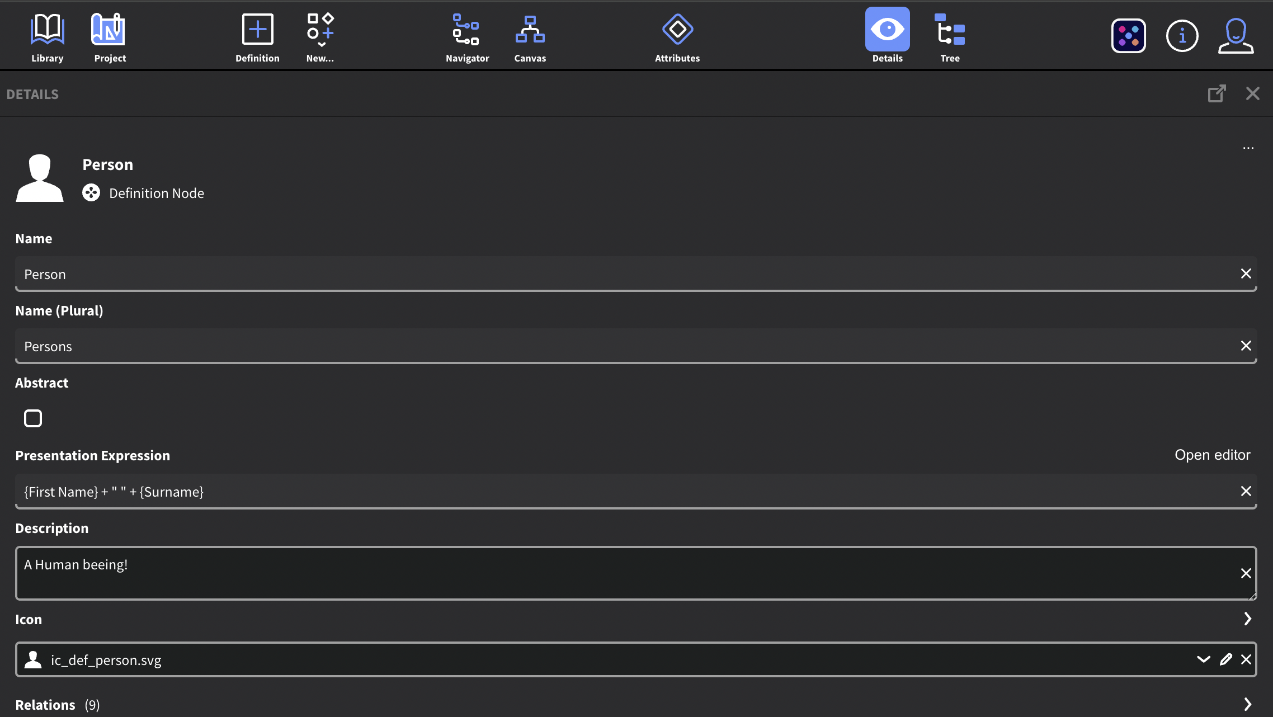
Task: Open the user account profile icon
Action: pyautogui.click(x=1236, y=36)
